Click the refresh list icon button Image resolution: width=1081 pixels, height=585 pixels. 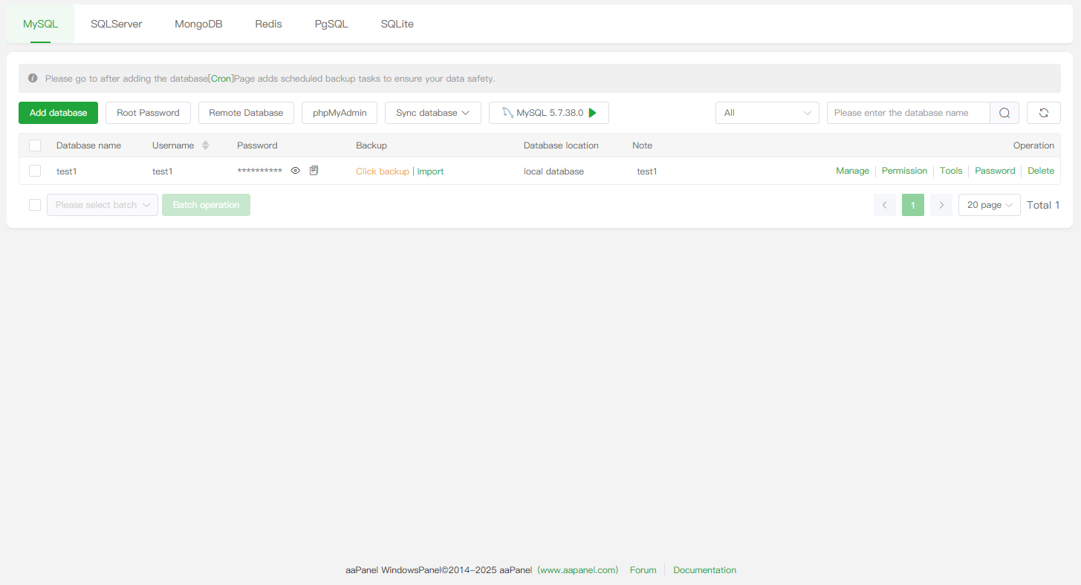click(1043, 113)
